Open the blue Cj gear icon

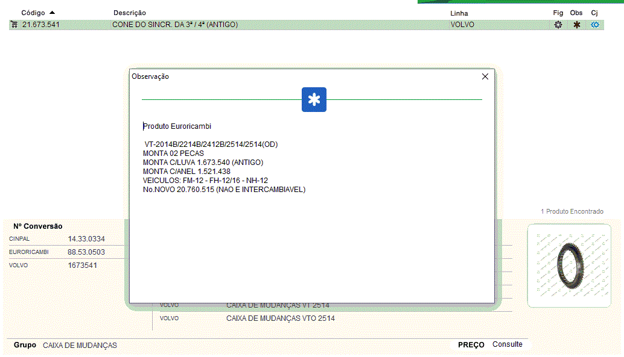pos(595,25)
